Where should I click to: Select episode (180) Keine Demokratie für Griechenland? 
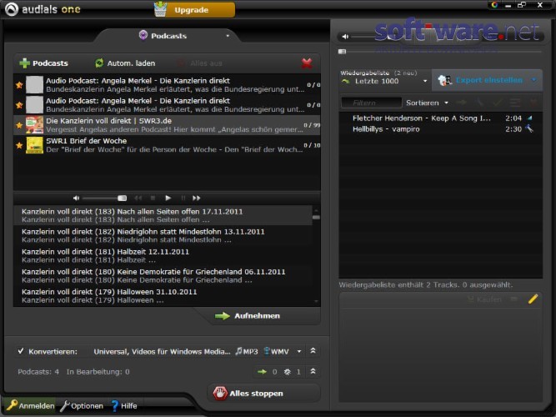click(x=163, y=276)
